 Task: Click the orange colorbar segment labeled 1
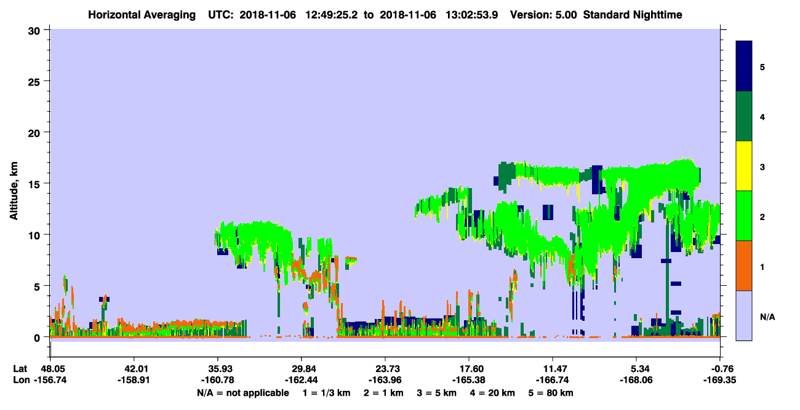pyautogui.click(x=744, y=266)
